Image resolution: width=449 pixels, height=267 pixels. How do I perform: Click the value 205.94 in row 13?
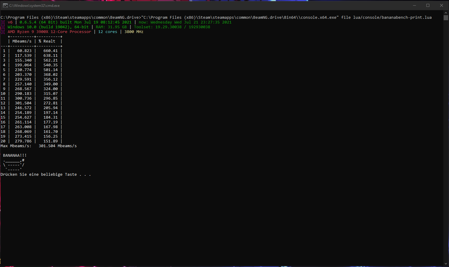click(x=51, y=108)
